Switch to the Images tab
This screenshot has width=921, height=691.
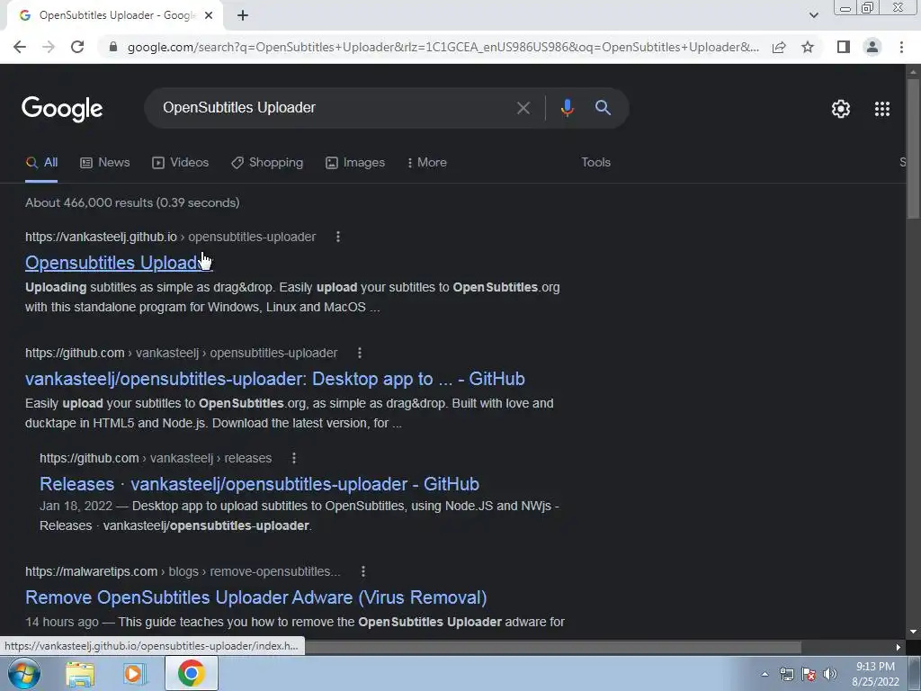[355, 163]
